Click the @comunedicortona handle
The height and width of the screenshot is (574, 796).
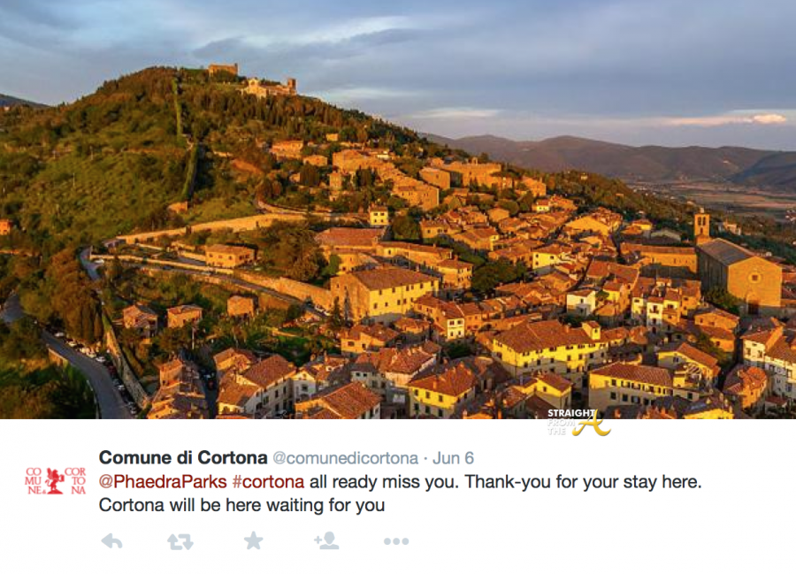345,458
